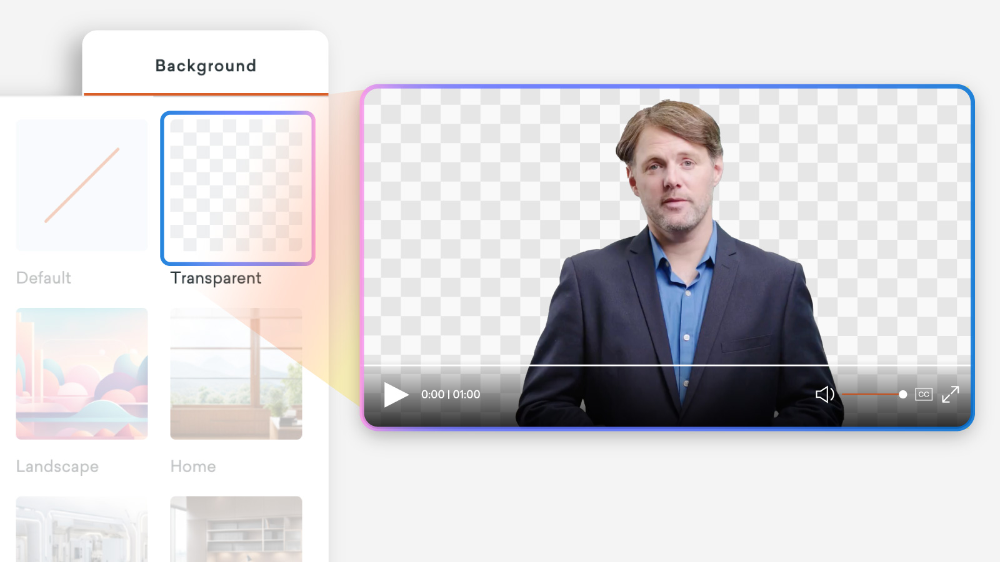This screenshot has width=1000, height=562.
Task: Pick the Landscape background thumbnail
Action: [82, 373]
